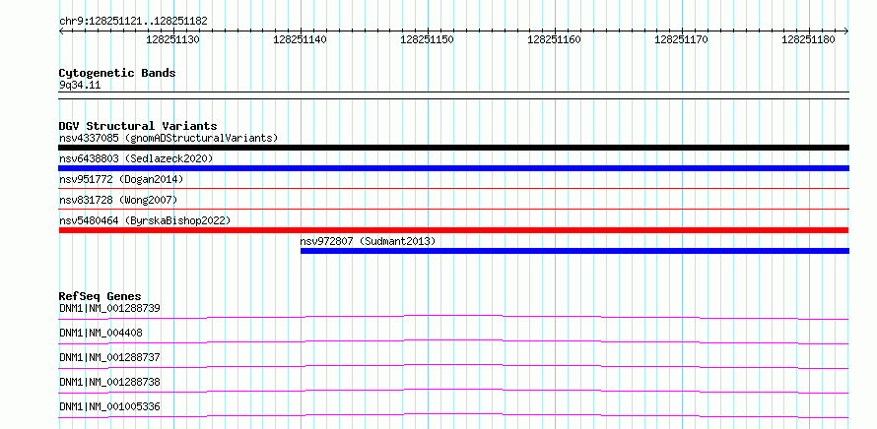The image size is (877, 429).
Task: Click the blue nsv972807 variant bar
Action: 574,251
